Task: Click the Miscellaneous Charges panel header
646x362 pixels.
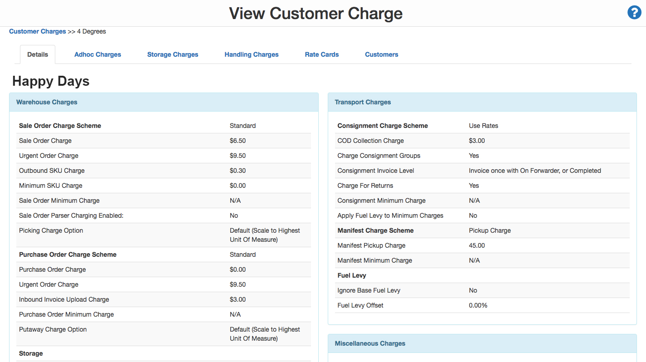Action: point(370,343)
